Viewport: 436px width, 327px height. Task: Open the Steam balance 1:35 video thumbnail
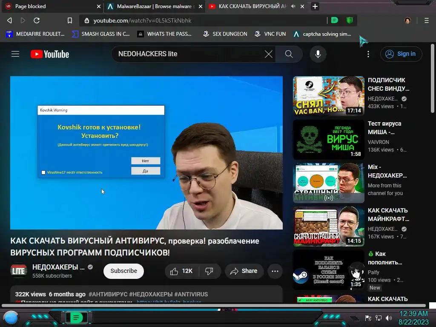pyautogui.click(x=329, y=270)
